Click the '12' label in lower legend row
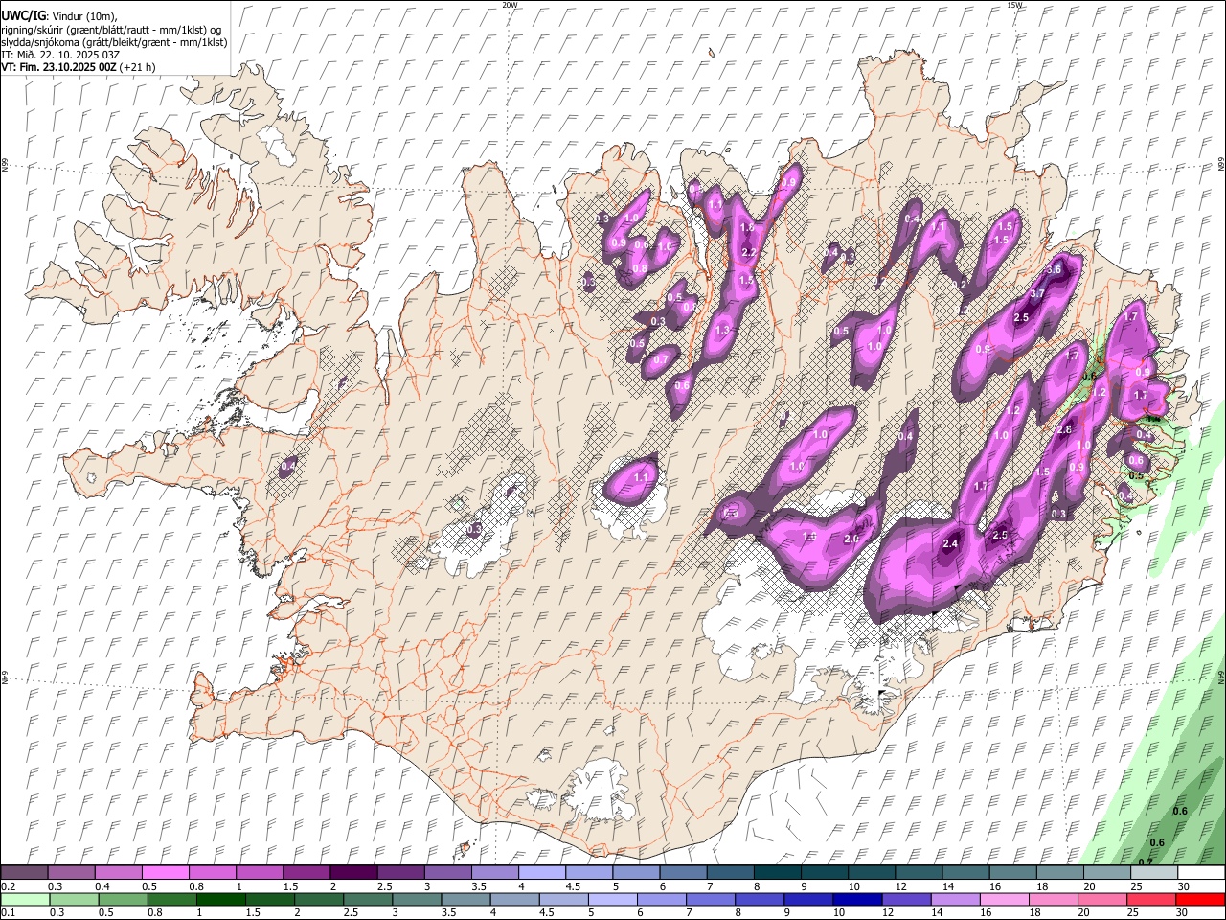Screen dimensions: 1226x920 coord(887,912)
